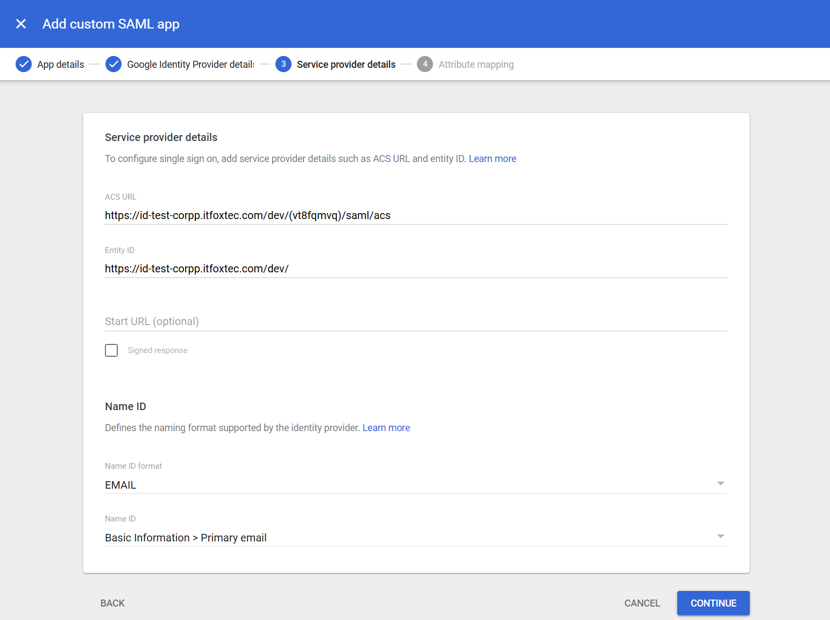
Task: Switch to the App details step
Action: tap(60, 64)
